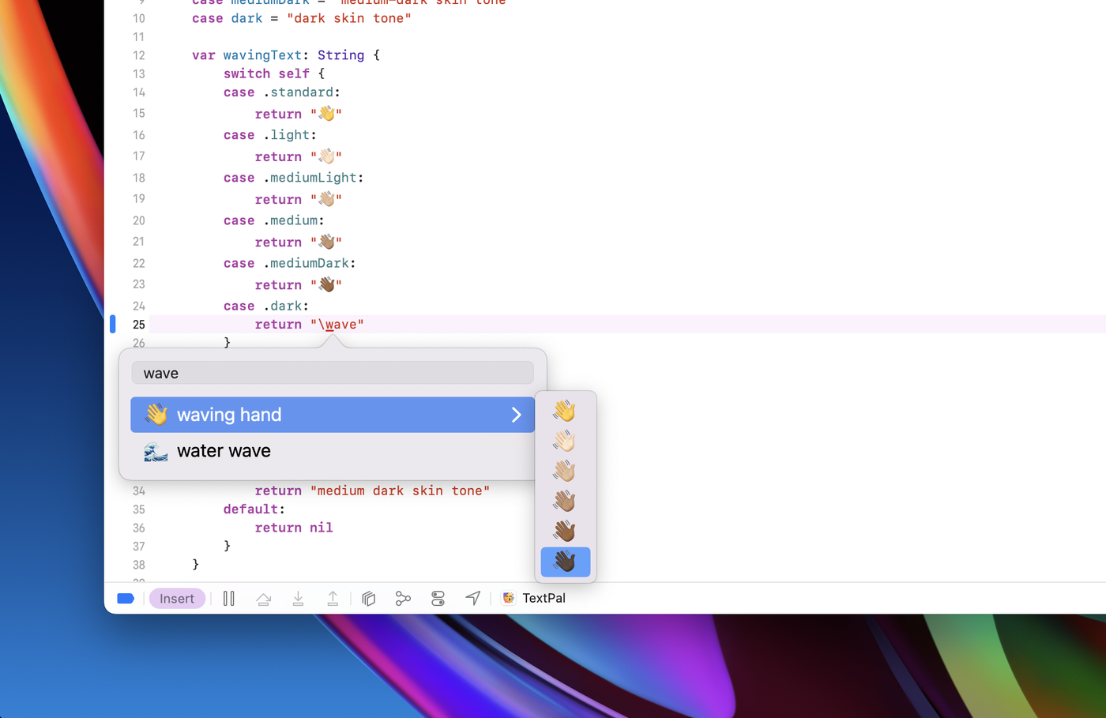The image size is (1106, 718).
Task: Open Debug View Hierarchy
Action: click(368, 599)
